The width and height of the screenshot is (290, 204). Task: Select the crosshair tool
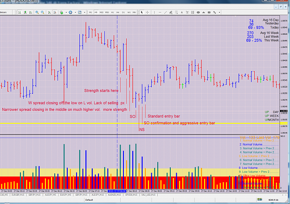(148, 13)
